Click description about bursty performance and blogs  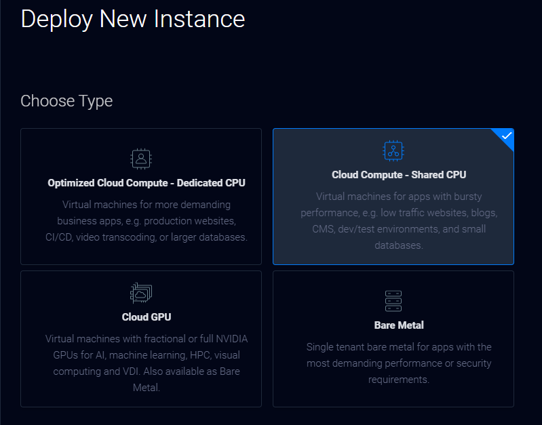pyautogui.click(x=399, y=221)
